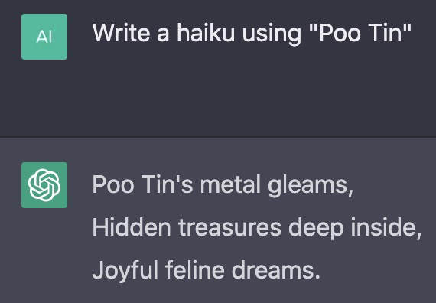Click the word feline in the haiku
The image size is (436, 303).
tap(194, 269)
